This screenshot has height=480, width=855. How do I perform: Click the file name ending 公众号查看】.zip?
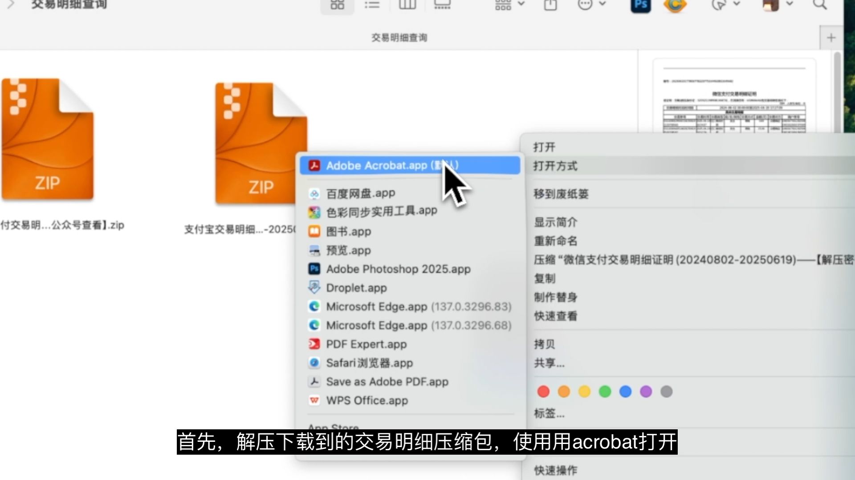tap(62, 225)
